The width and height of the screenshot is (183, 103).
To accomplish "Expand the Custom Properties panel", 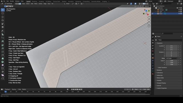I will pyautogui.click(x=162, y=88).
